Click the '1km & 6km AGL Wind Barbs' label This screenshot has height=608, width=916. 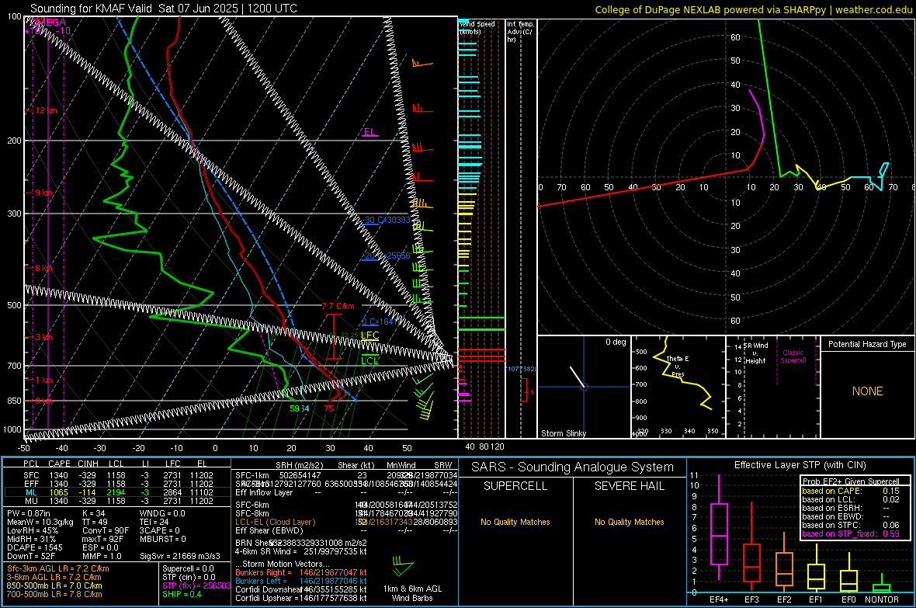coord(412,592)
